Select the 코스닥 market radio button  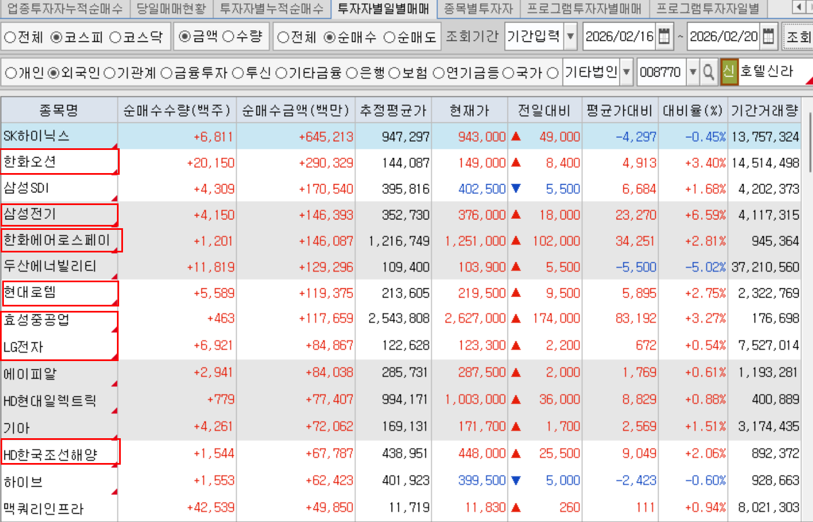115,37
